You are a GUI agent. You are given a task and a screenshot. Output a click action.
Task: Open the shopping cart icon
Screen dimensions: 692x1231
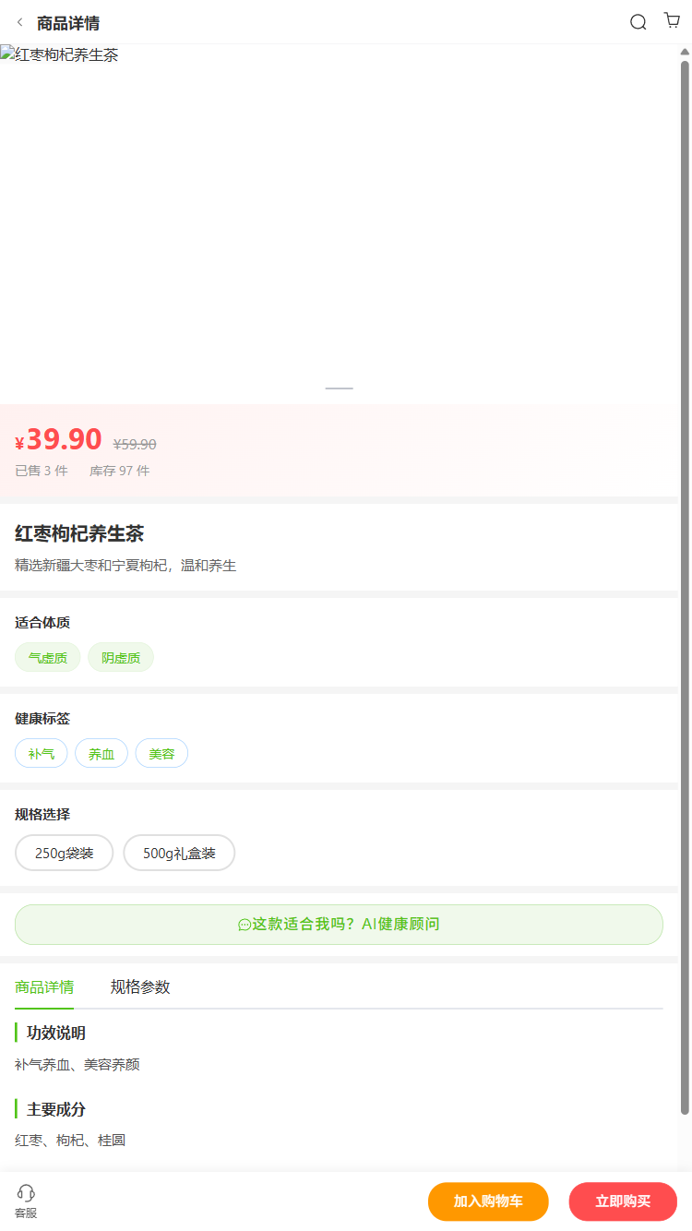672,21
